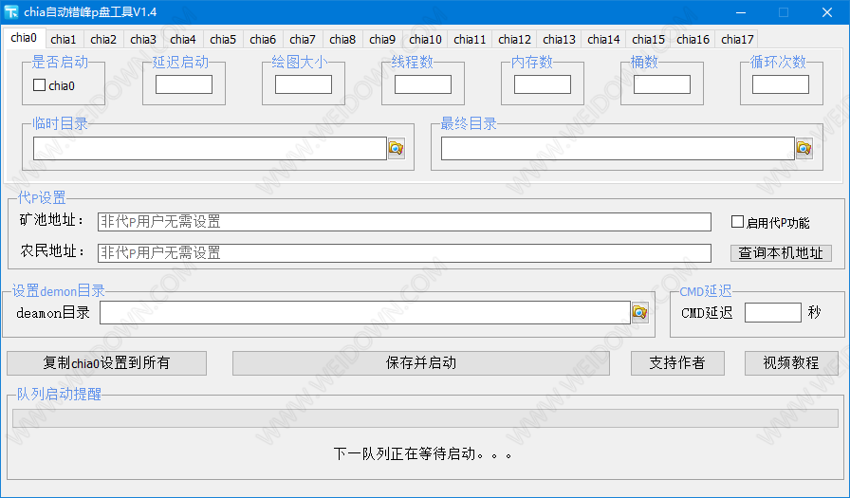The image size is (850, 498).
Task: Select the chia7 tab
Action: [303, 40]
